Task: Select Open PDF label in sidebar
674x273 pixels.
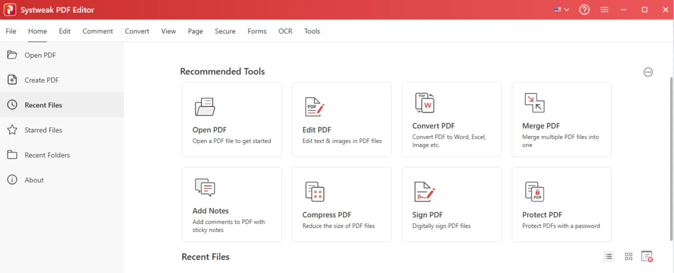Action: tap(40, 55)
